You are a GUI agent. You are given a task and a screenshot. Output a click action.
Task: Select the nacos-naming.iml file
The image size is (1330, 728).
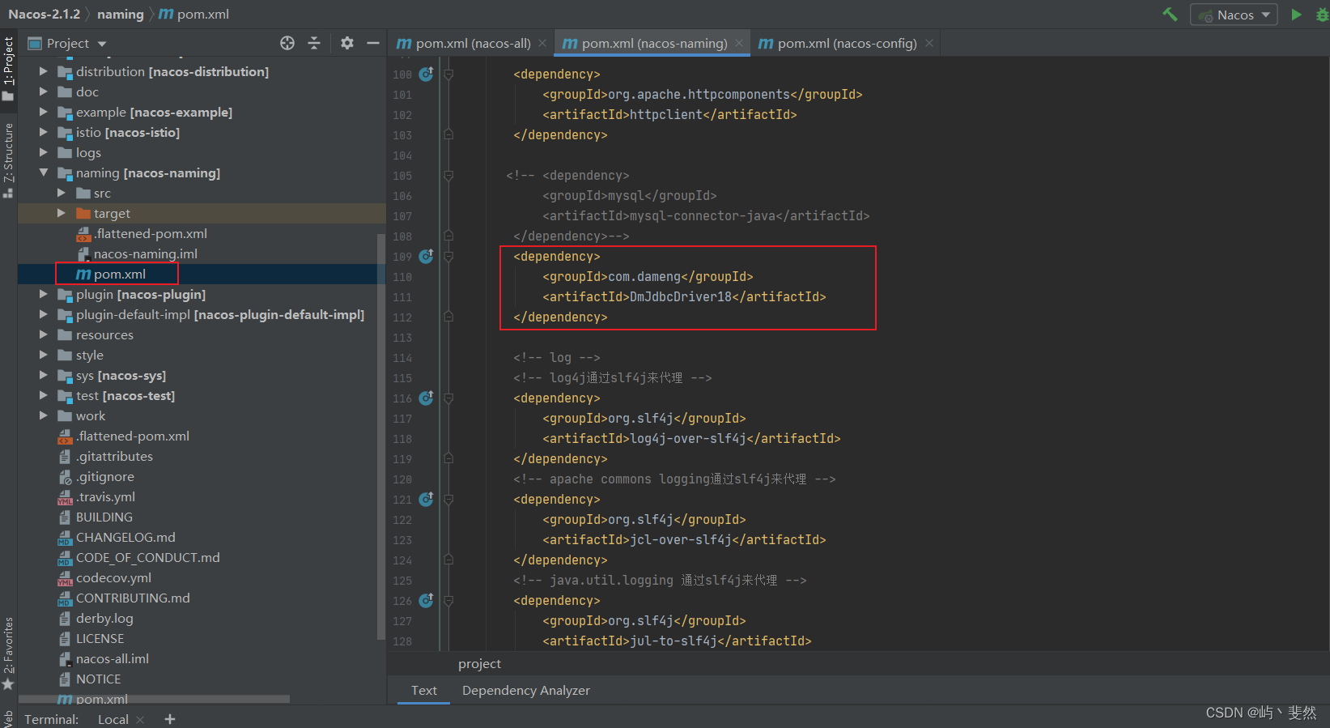pyautogui.click(x=146, y=253)
